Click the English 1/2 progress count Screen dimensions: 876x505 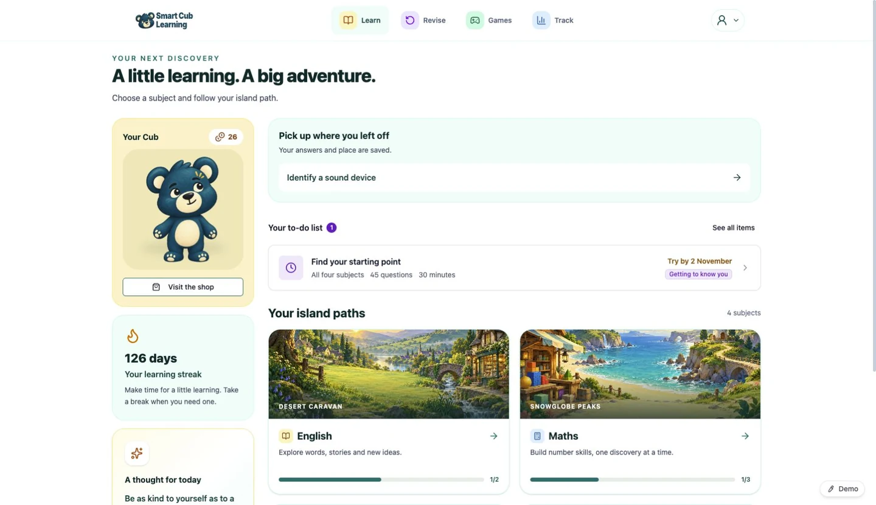click(x=495, y=479)
